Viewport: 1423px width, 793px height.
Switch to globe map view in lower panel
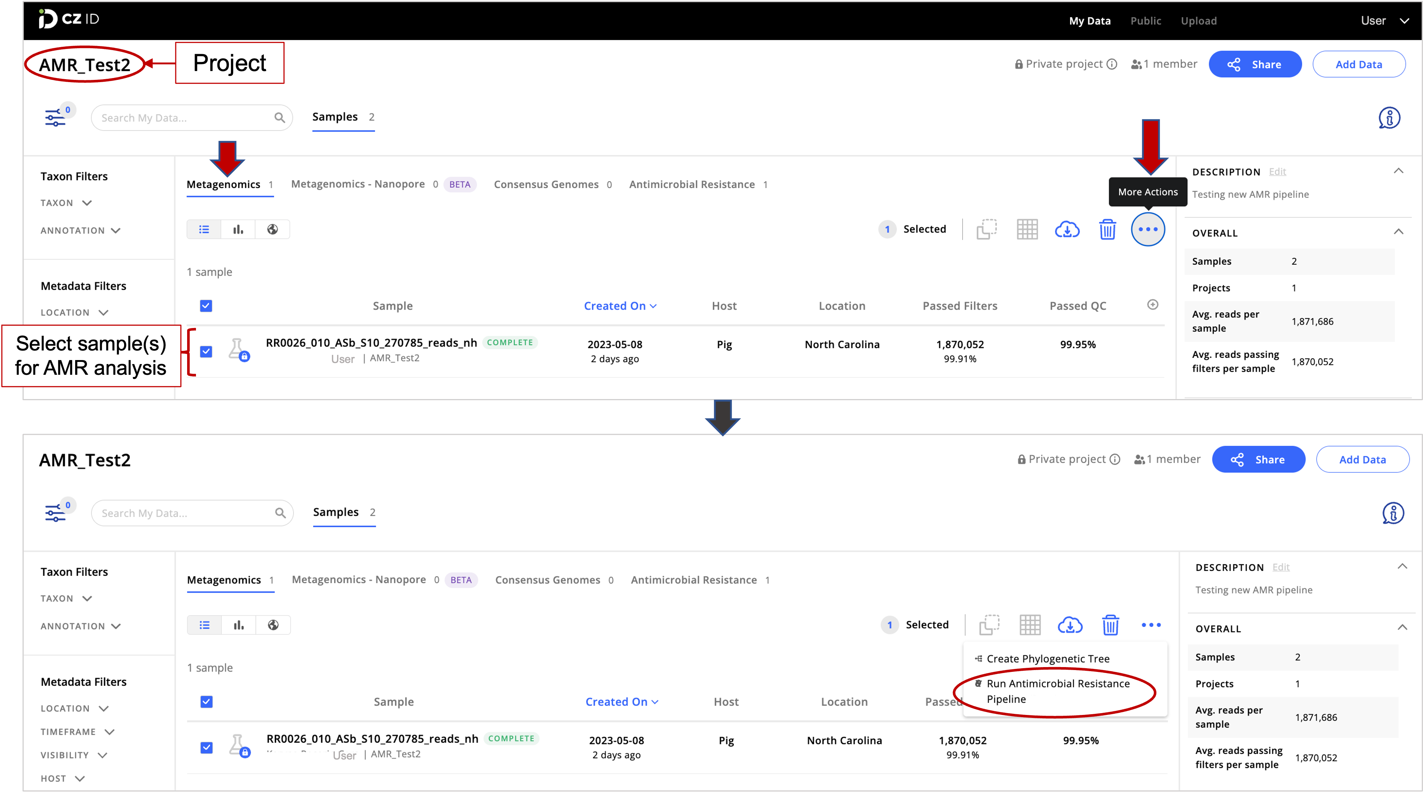pyautogui.click(x=273, y=625)
